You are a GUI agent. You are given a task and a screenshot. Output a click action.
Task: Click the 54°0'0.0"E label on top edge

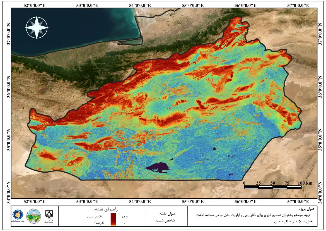tap(140, 5)
